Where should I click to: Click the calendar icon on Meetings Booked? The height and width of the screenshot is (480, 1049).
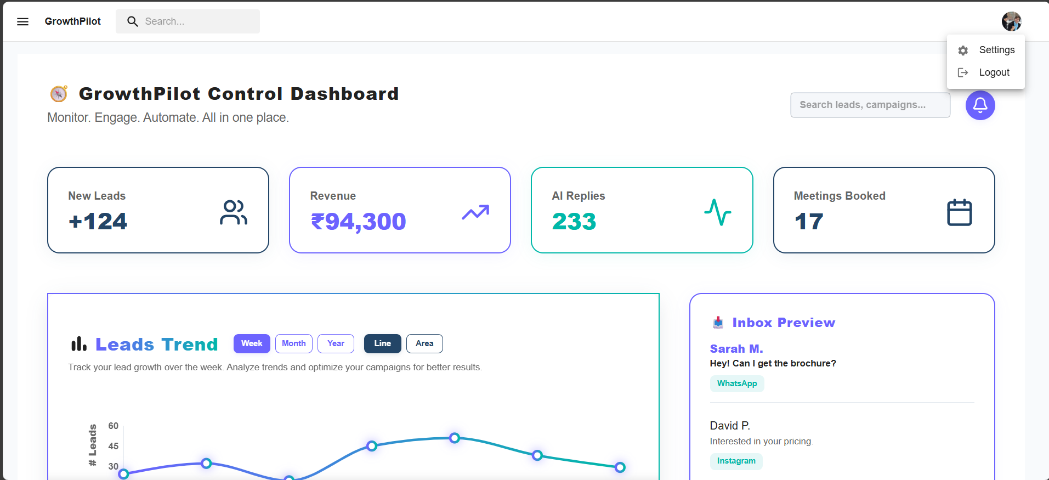coord(960,212)
